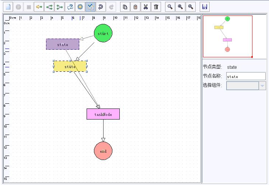269x185 pixels.
Task: Select the green start node
Action: point(103,33)
